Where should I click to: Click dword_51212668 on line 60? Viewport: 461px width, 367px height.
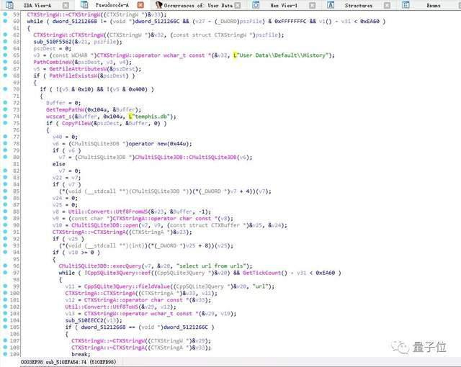pyautogui.click(x=75, y=21)
